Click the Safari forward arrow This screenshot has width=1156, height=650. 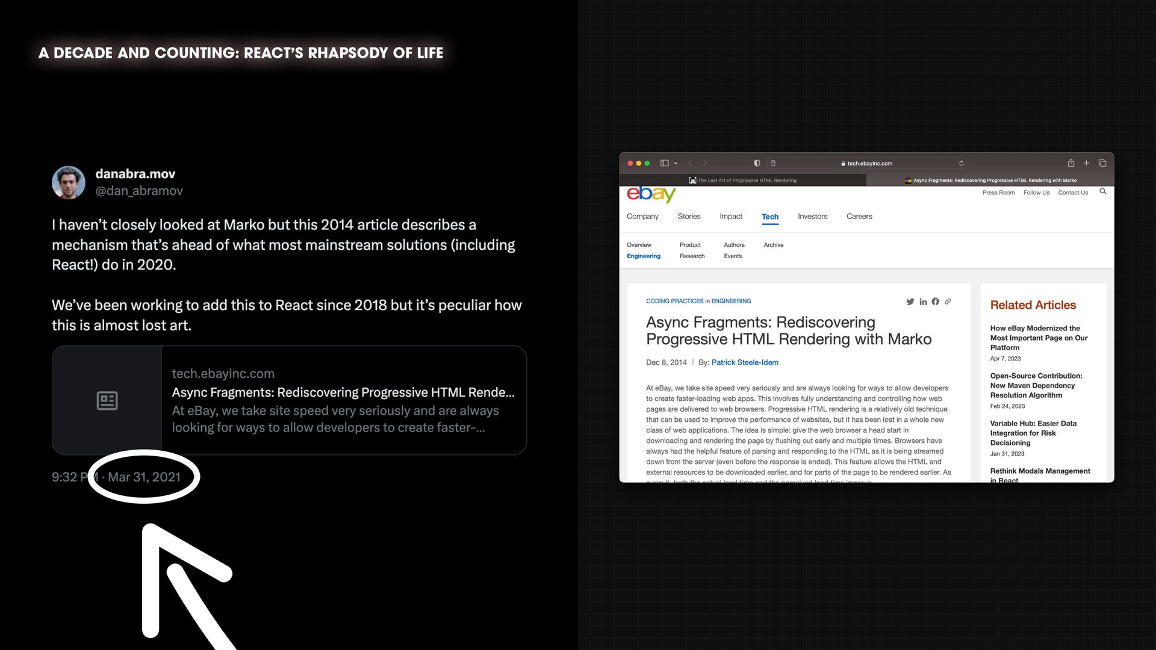705,163
